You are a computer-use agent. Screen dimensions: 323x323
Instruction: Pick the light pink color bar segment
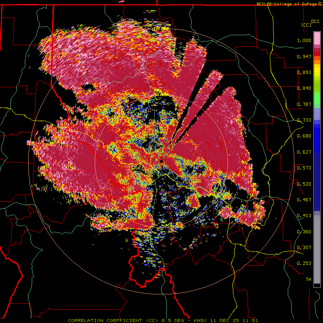(x=317, y=38)
